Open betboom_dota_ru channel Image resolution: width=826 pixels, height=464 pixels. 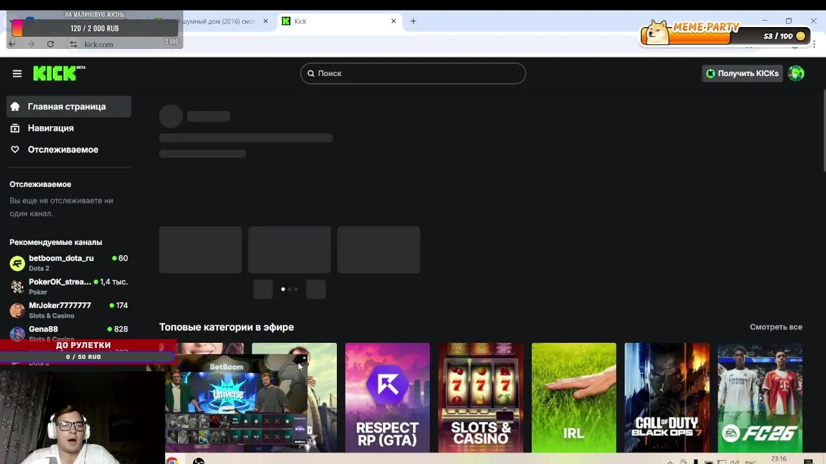click(x=69, y=263)
